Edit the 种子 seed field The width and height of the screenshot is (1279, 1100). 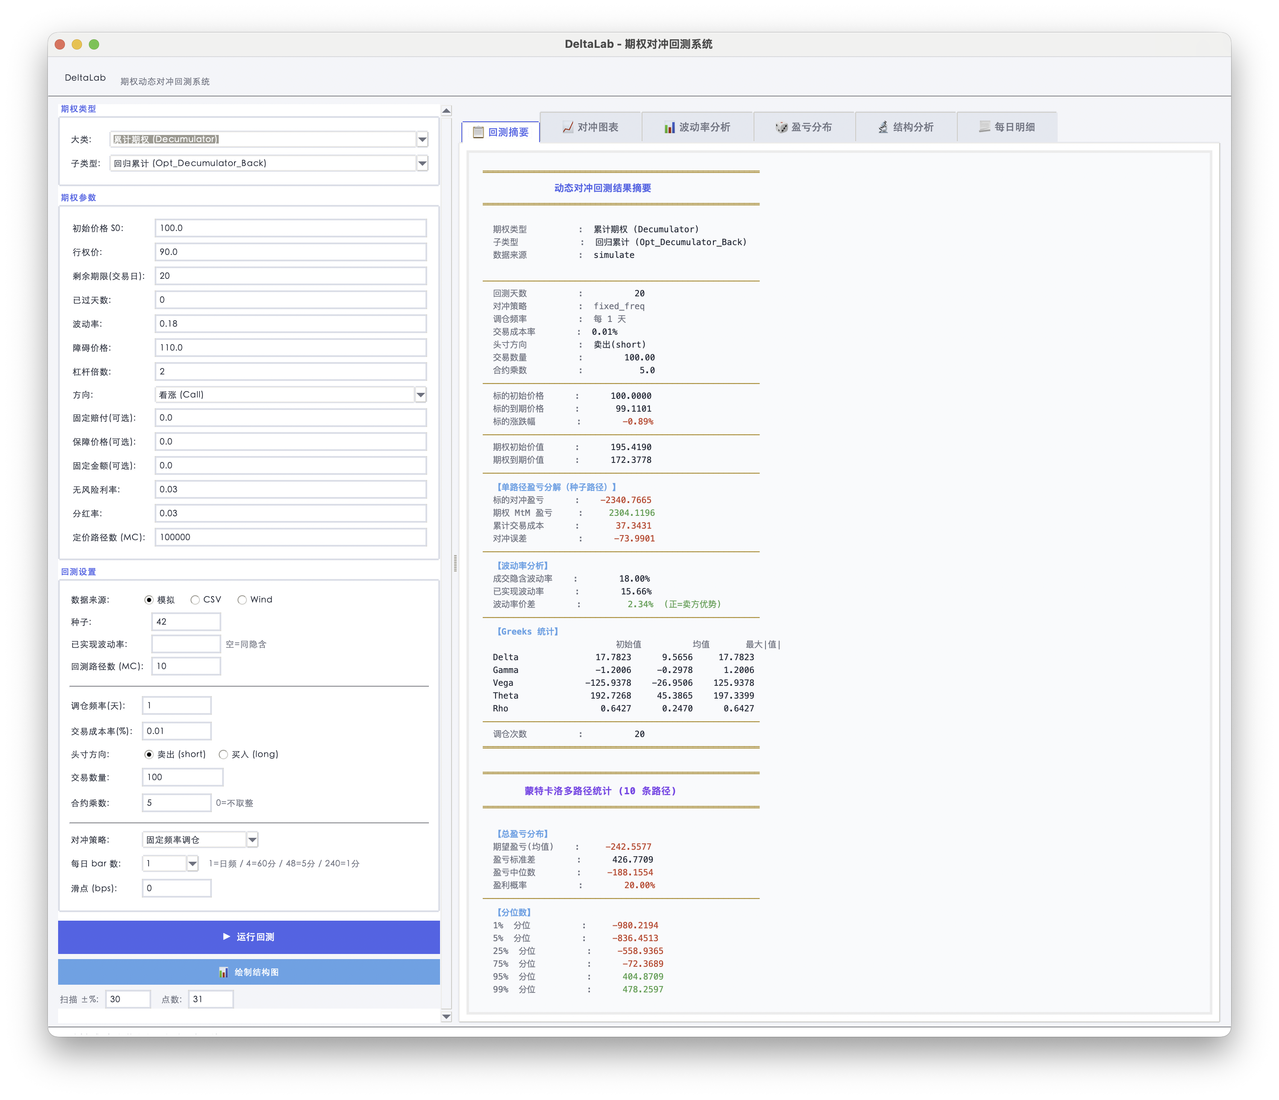coord(186,622)
